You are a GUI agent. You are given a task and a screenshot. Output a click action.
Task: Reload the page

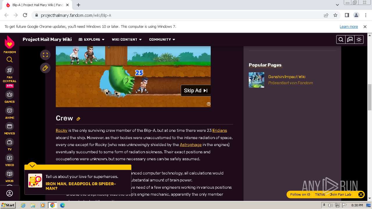tap(25, 15)
